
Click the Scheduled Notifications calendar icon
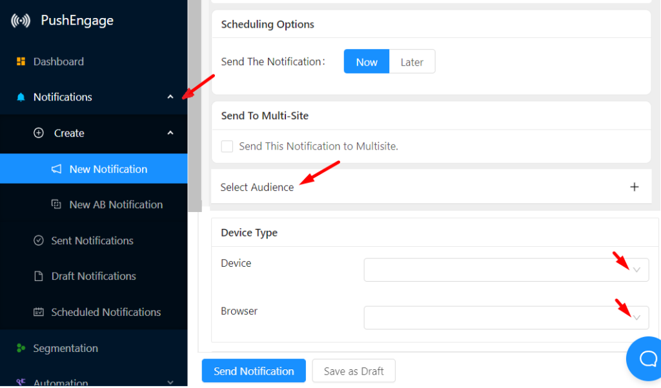click(x=38, y=312)
